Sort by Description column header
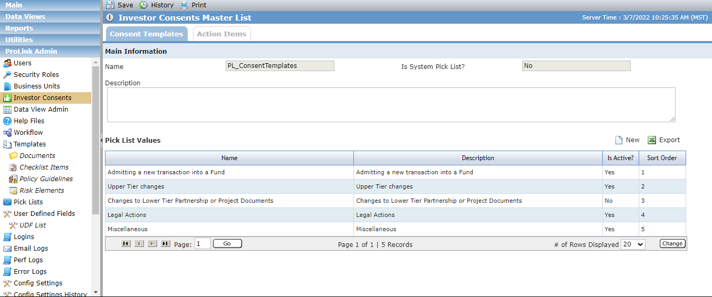712x297 pixels. pos(478,158)
